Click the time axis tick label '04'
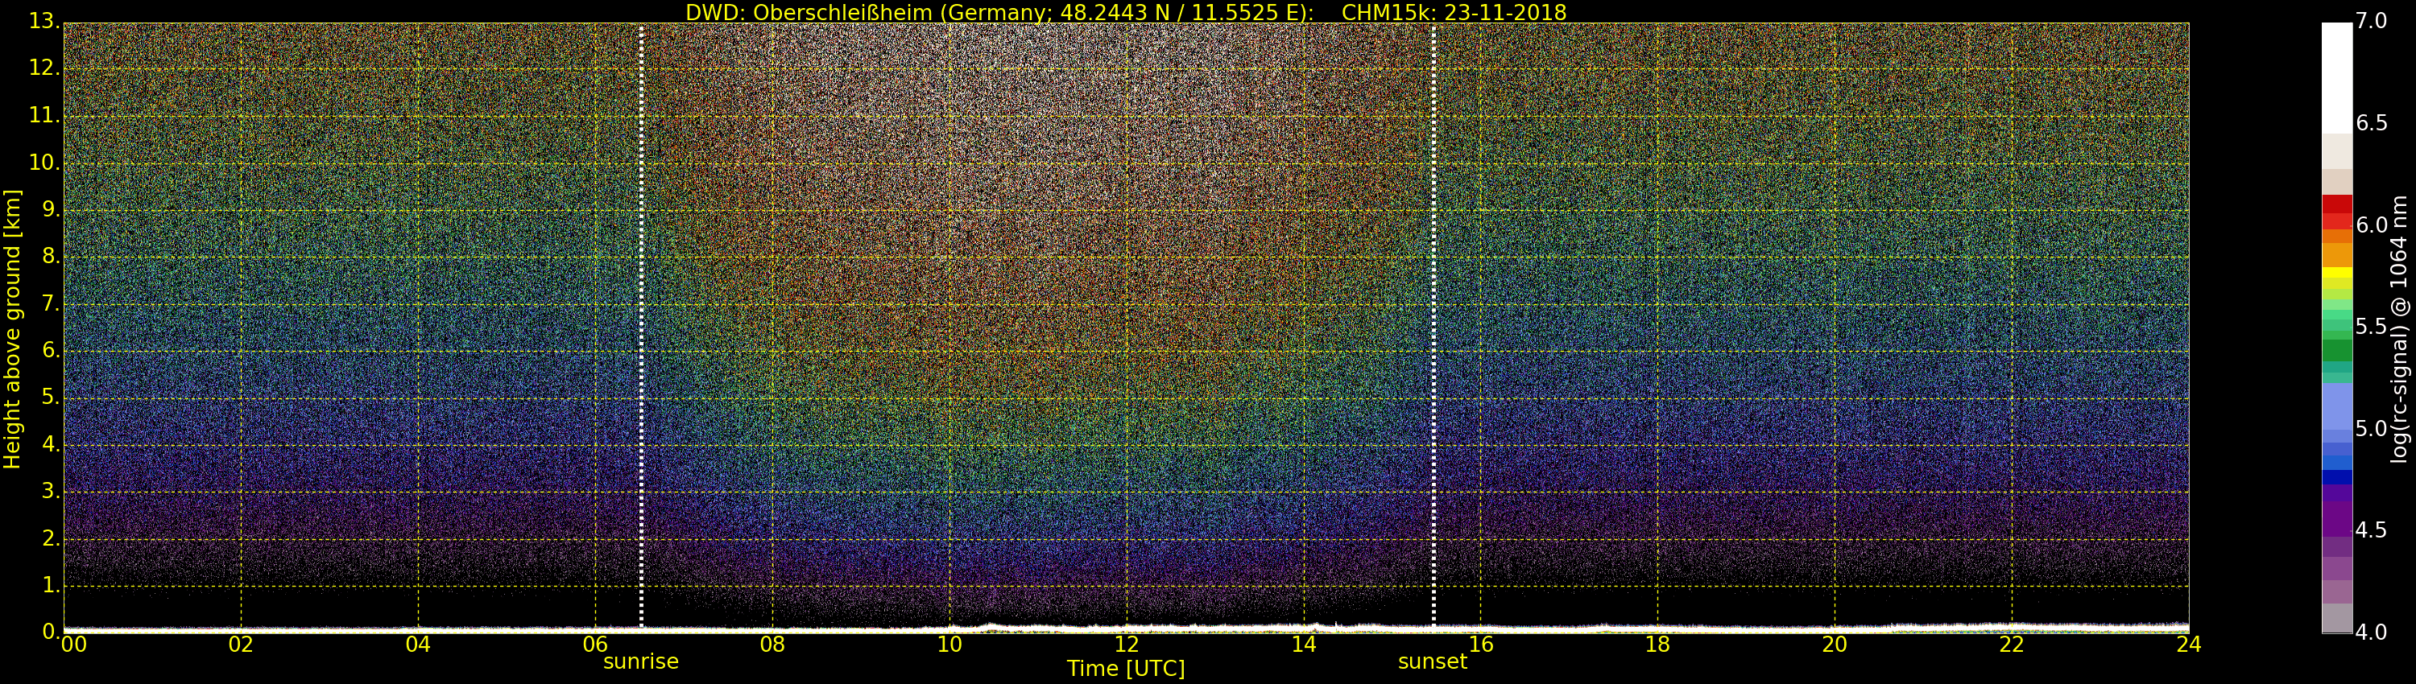This screenshot has width=2416, height=684. (x=418, y=645)
